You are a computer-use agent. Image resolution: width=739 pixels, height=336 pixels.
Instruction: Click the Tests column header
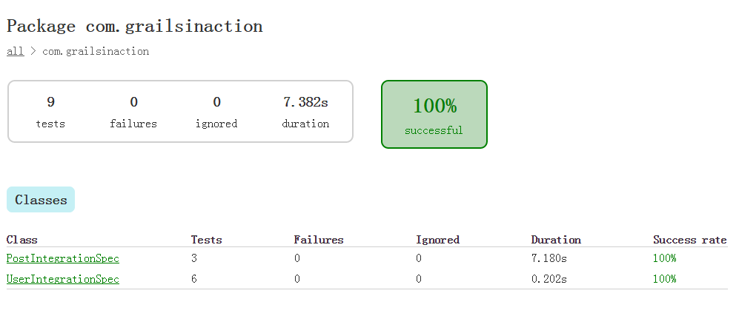pyautogui.click(x=206, y=240)
